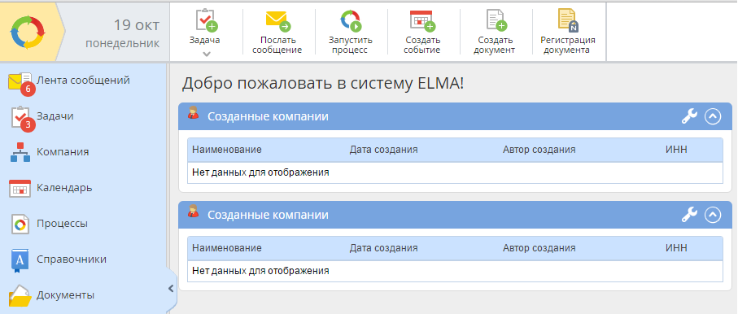Viewport: 738px width, 314px height.
Task: Click Наименование header in first table
Action: click(x=227, y=150)
